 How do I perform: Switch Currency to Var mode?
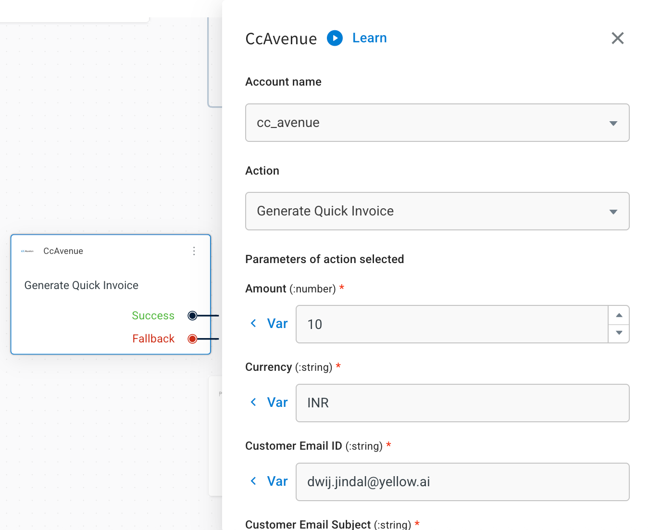pyautogui.click(x=269, y=403)
